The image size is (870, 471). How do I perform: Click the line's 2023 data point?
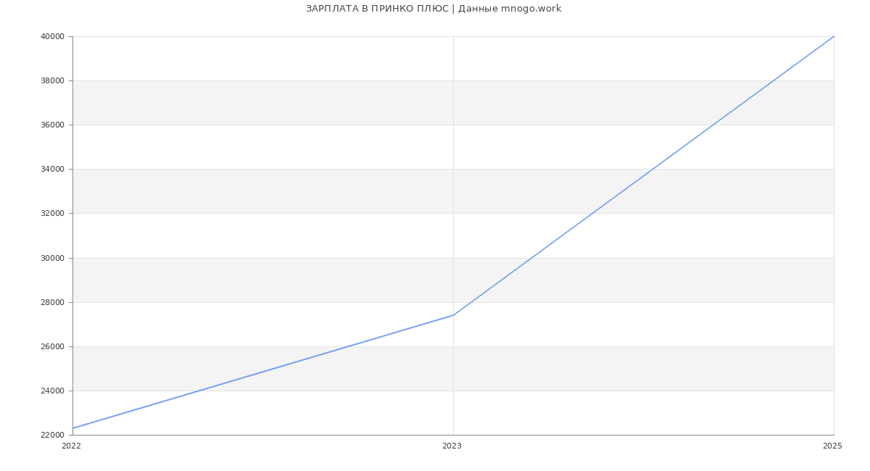coord(453,315)
